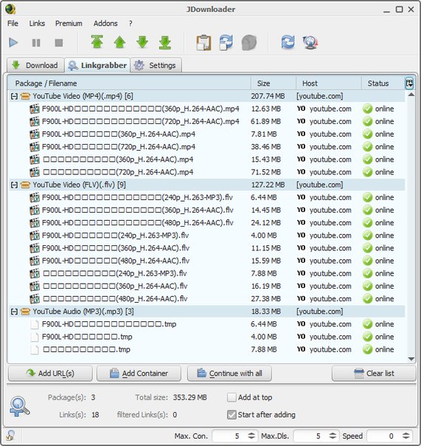Click the Add Container button
This screenshot has width=421, height=446.
(139, 373)
